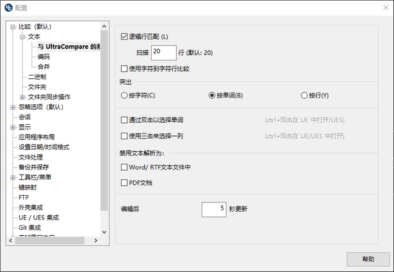
Task: Check the PDF文档 option
Action: [124, 183]
